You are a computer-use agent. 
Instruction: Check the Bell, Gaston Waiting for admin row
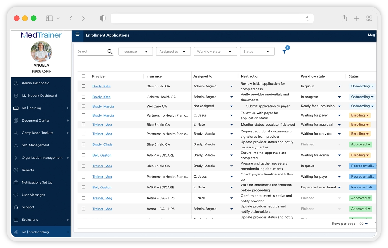pos(83,155)
